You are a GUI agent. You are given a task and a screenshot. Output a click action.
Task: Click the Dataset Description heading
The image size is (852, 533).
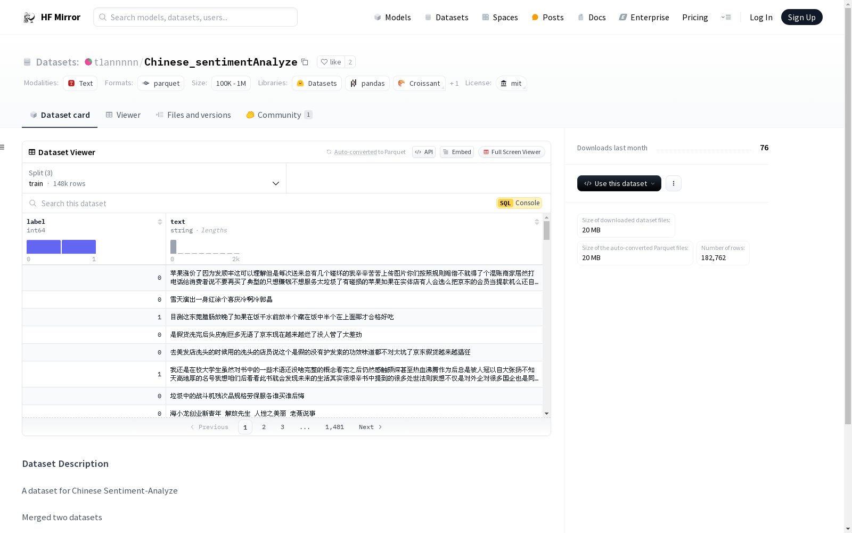(65, 464)
